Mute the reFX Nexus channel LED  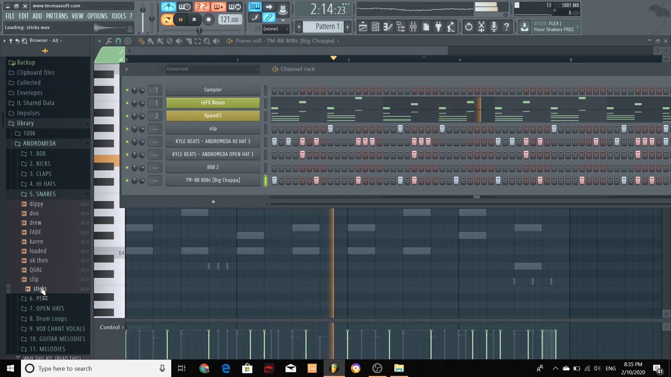127,103
